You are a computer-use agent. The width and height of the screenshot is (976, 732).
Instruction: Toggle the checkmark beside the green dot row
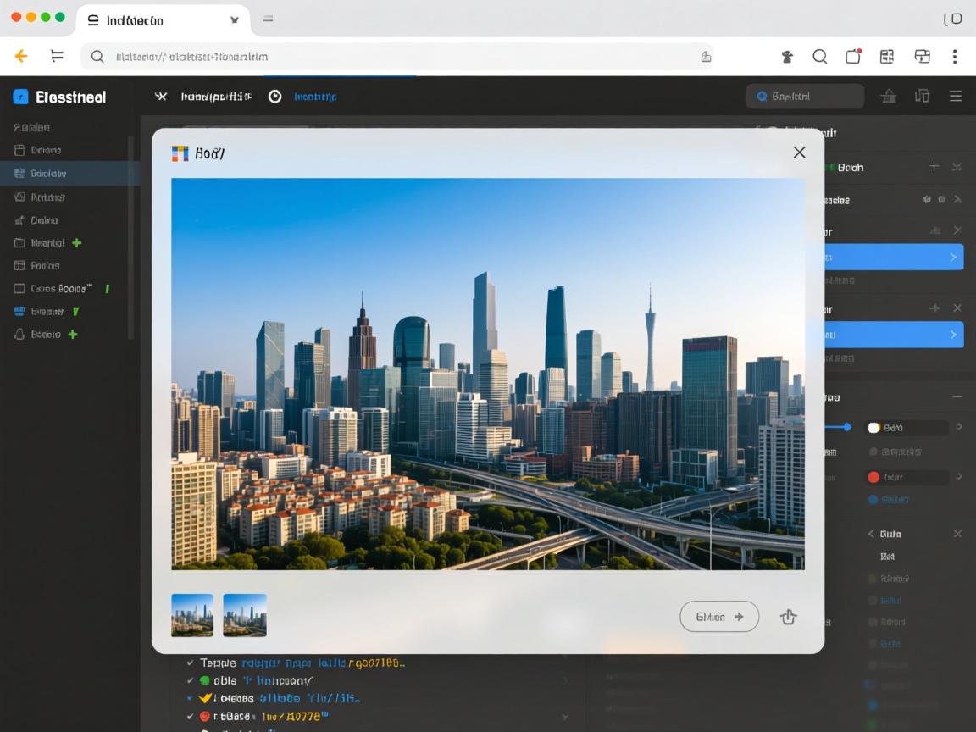(x=191, y=680)
